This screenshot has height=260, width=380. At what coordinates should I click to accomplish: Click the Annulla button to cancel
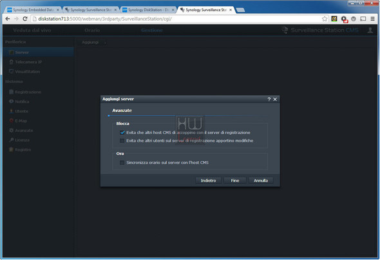click(x=261, y=181)
